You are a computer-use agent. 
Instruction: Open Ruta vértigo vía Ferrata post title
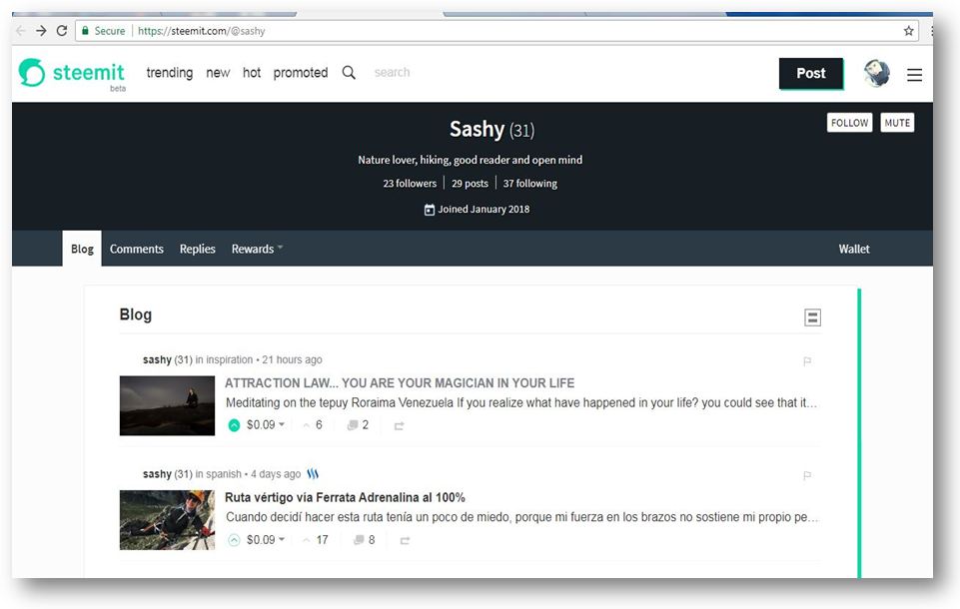pos(345,497)
